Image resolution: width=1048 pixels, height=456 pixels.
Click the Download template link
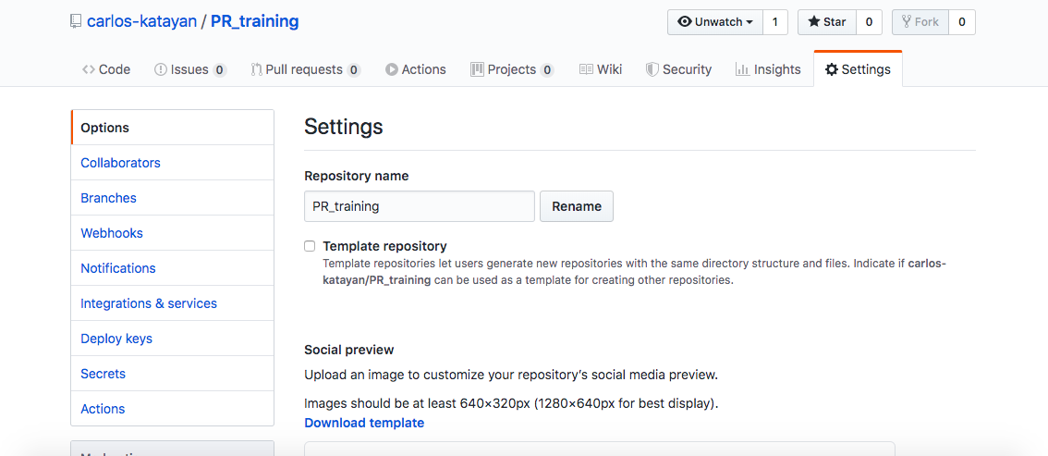(x=363, y=423)
